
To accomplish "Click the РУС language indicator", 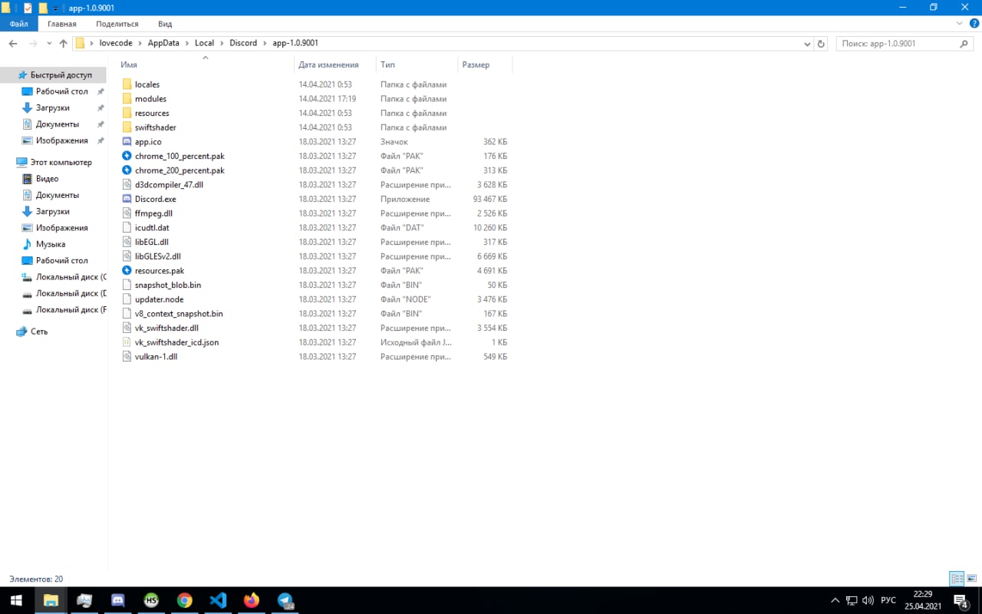I will click(x=888, y=600).
